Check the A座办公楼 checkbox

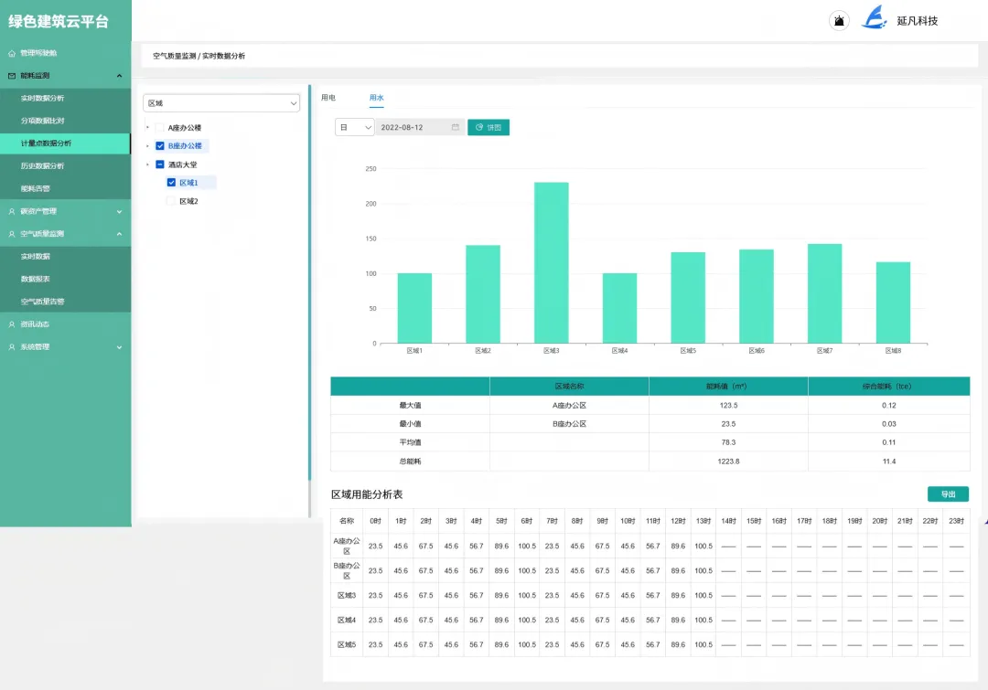coord(159,128)
